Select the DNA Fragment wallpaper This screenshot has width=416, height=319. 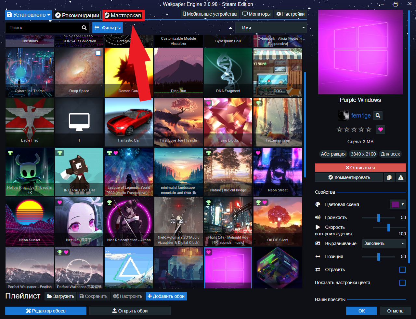click(x=228, y=73)
